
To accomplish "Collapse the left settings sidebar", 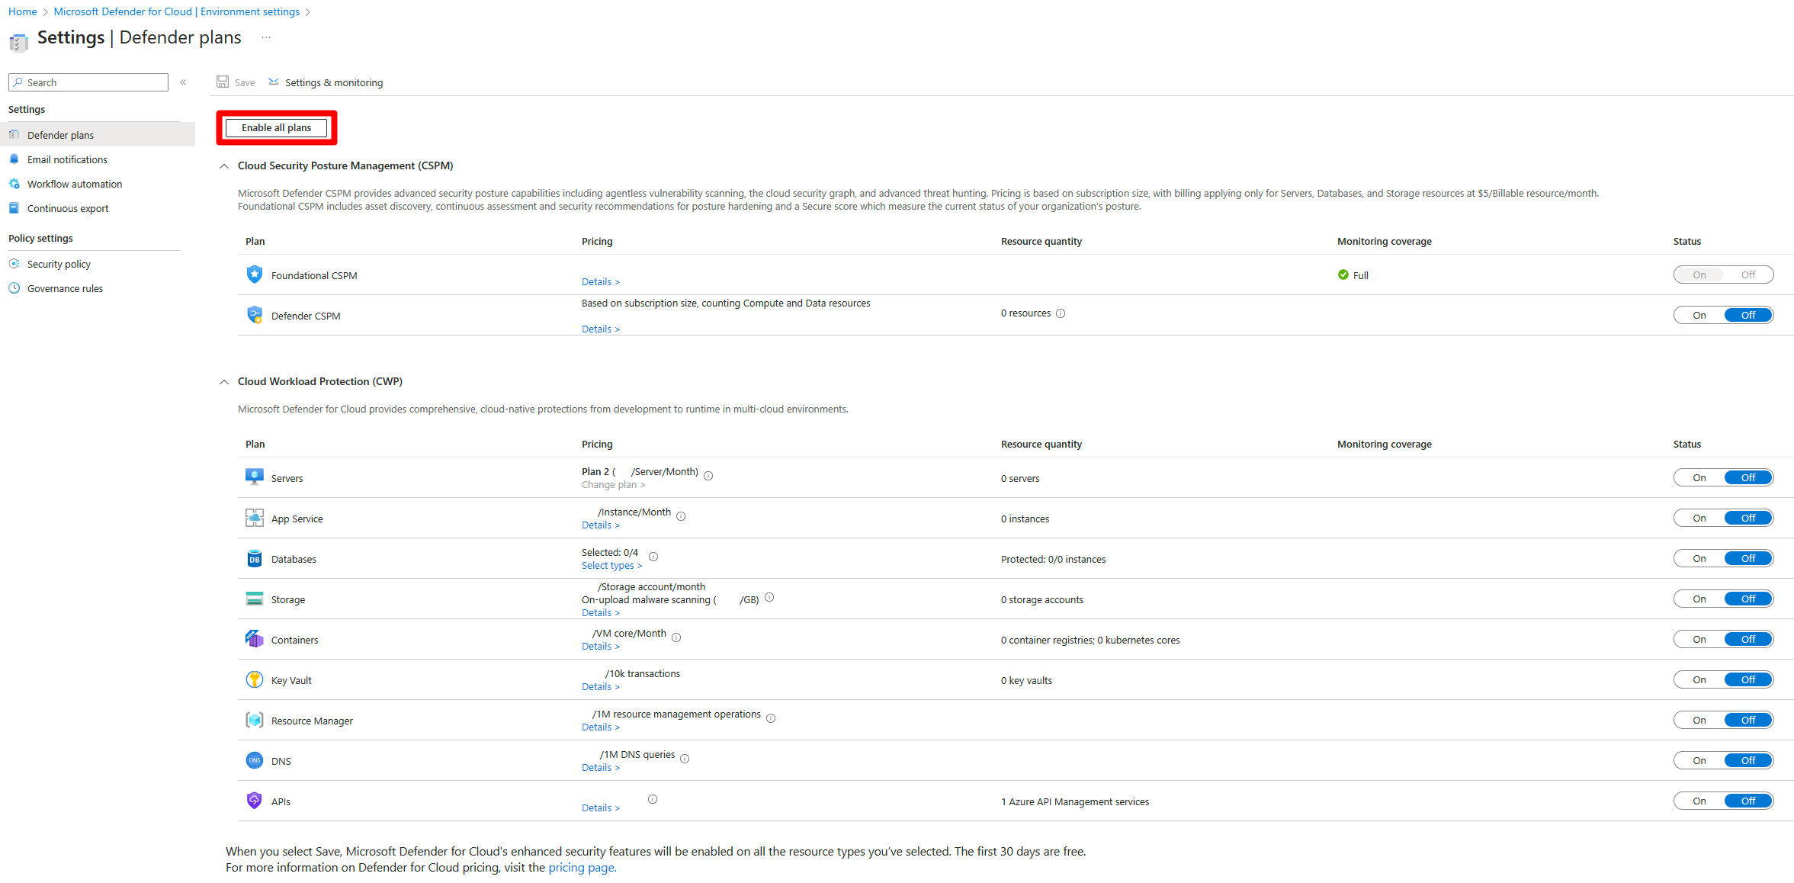I will coord(183,82).
